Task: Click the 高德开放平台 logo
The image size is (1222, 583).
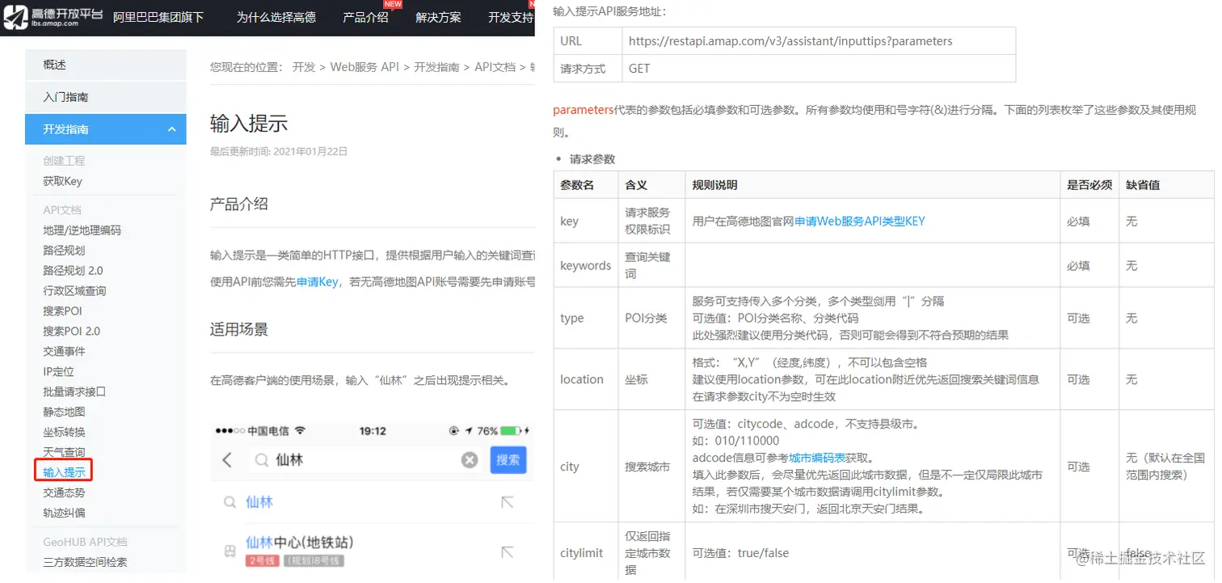Action: pyautogui.click(x=53, y=17)
